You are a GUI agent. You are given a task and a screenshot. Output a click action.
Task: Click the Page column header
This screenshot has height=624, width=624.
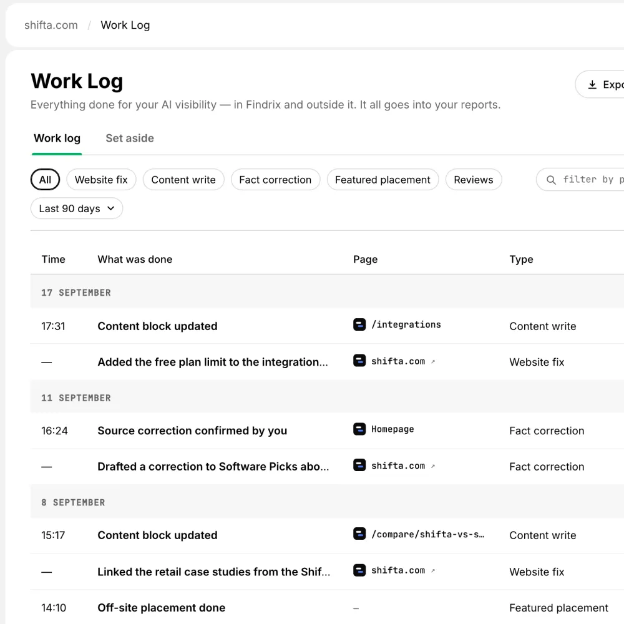coord(365,259)
